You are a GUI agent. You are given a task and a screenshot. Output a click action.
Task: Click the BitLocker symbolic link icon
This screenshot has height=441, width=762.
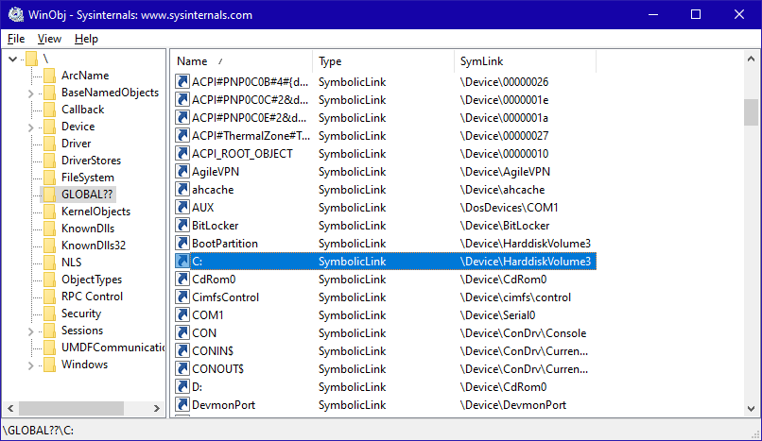(183, 226)
